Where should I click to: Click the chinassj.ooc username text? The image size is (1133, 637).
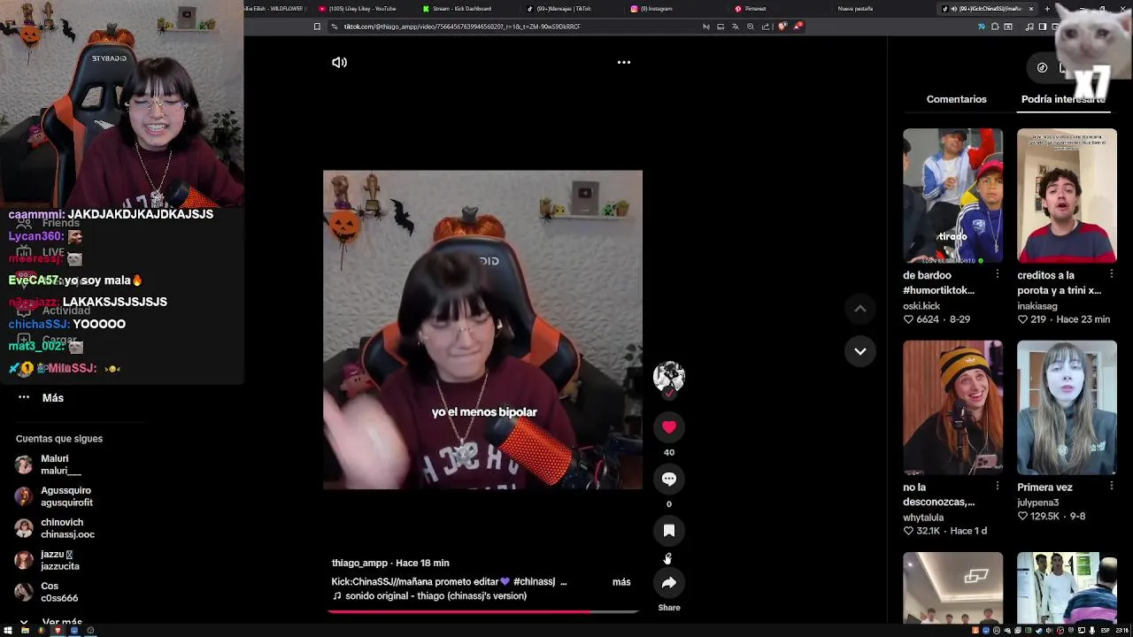point(67,534)
